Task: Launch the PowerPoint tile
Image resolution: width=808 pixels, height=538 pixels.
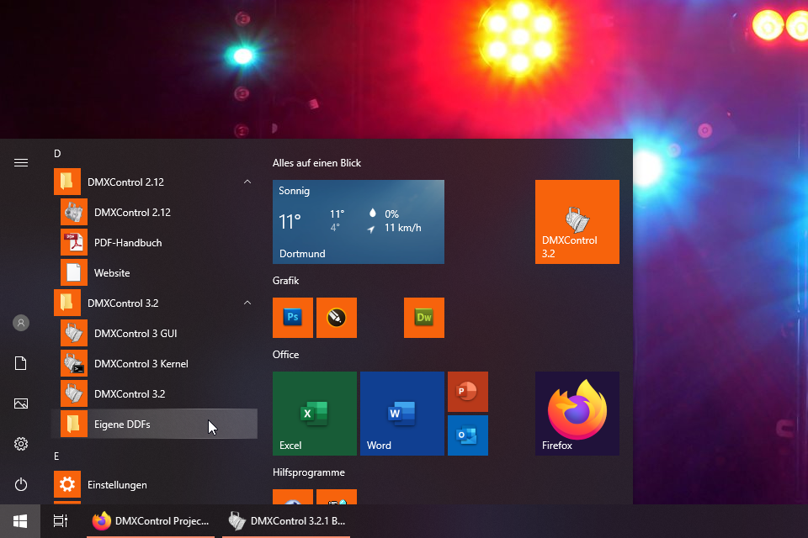Action: click(x=468, y=392)
